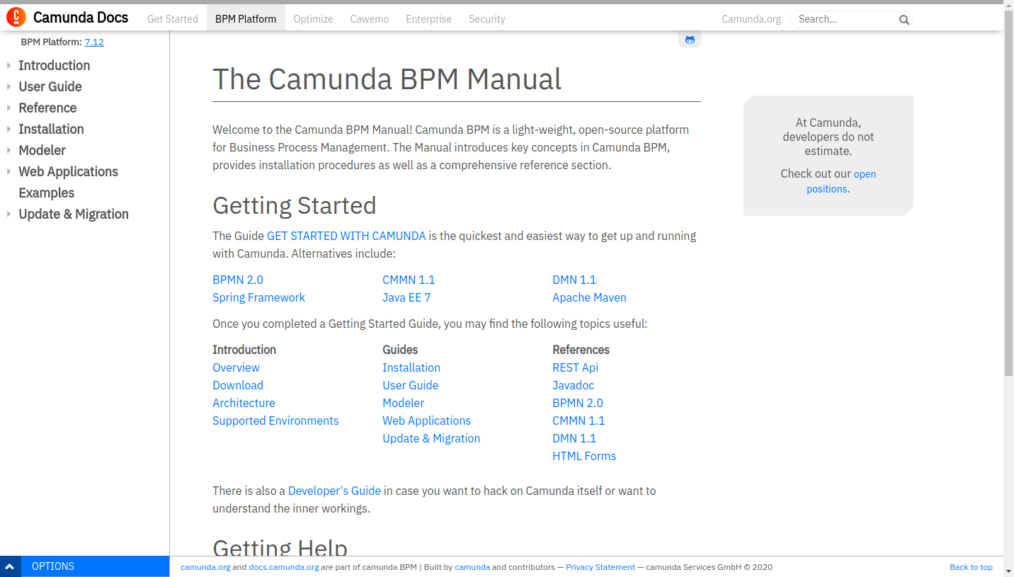Open camunda.org link in footer
This screenshot has height=577, width=1014.
coord(205,567)
